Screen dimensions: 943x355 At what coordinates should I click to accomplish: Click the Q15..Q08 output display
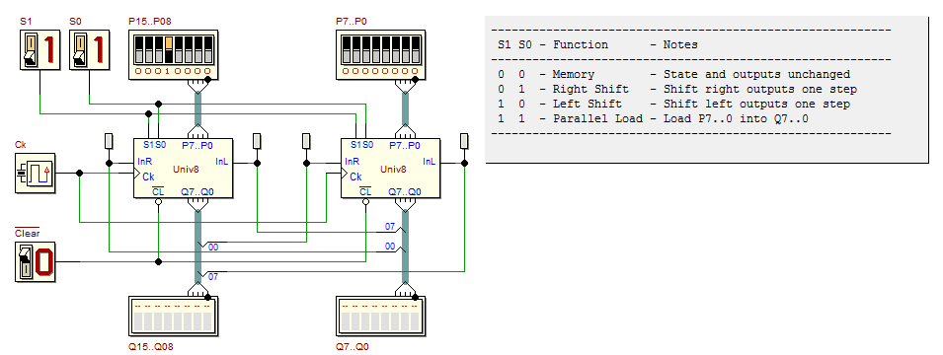pyautogui.click(x=173, y=316)
